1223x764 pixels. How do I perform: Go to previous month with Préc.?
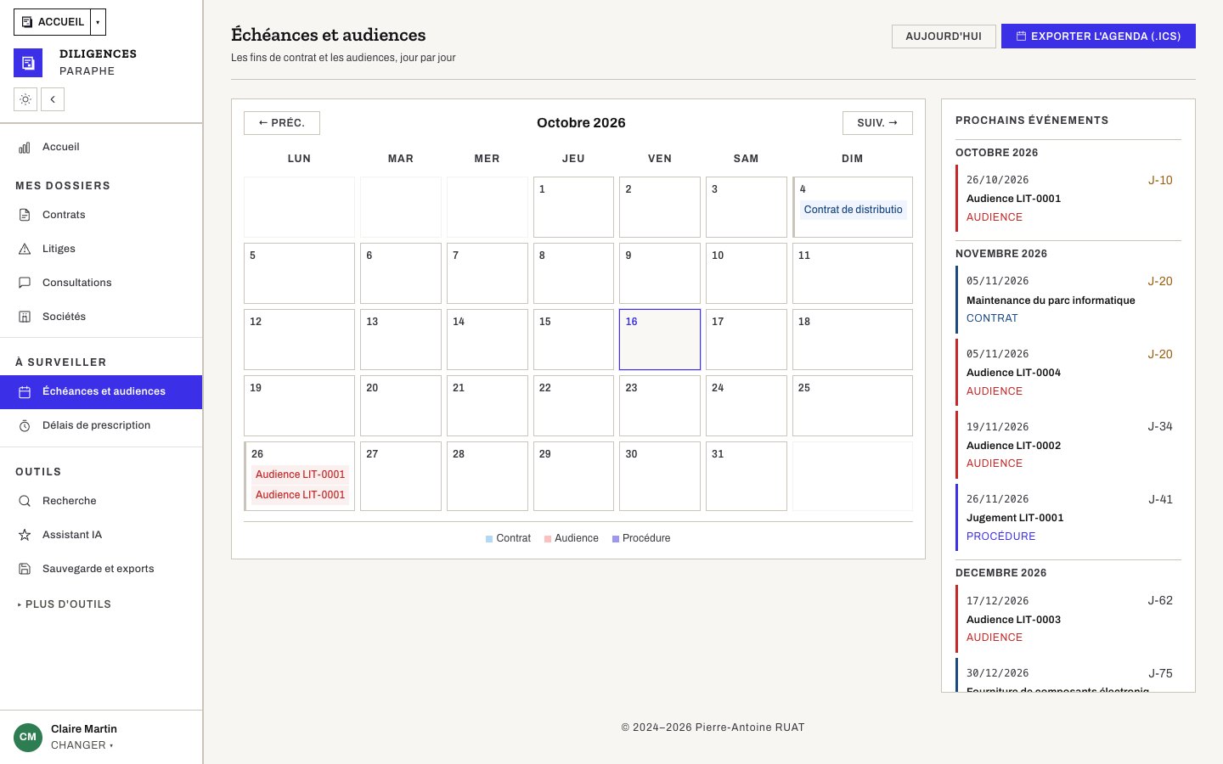(282, 123)
